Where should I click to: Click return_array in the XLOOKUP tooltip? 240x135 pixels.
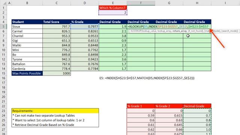tap(180, 31)
